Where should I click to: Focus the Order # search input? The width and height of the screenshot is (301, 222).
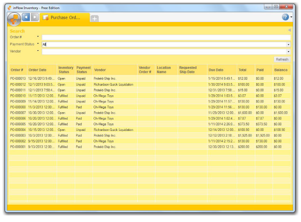[x=166, y=38]
